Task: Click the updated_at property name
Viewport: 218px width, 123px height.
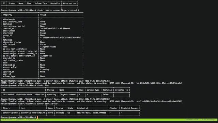Action: point(9,72)
